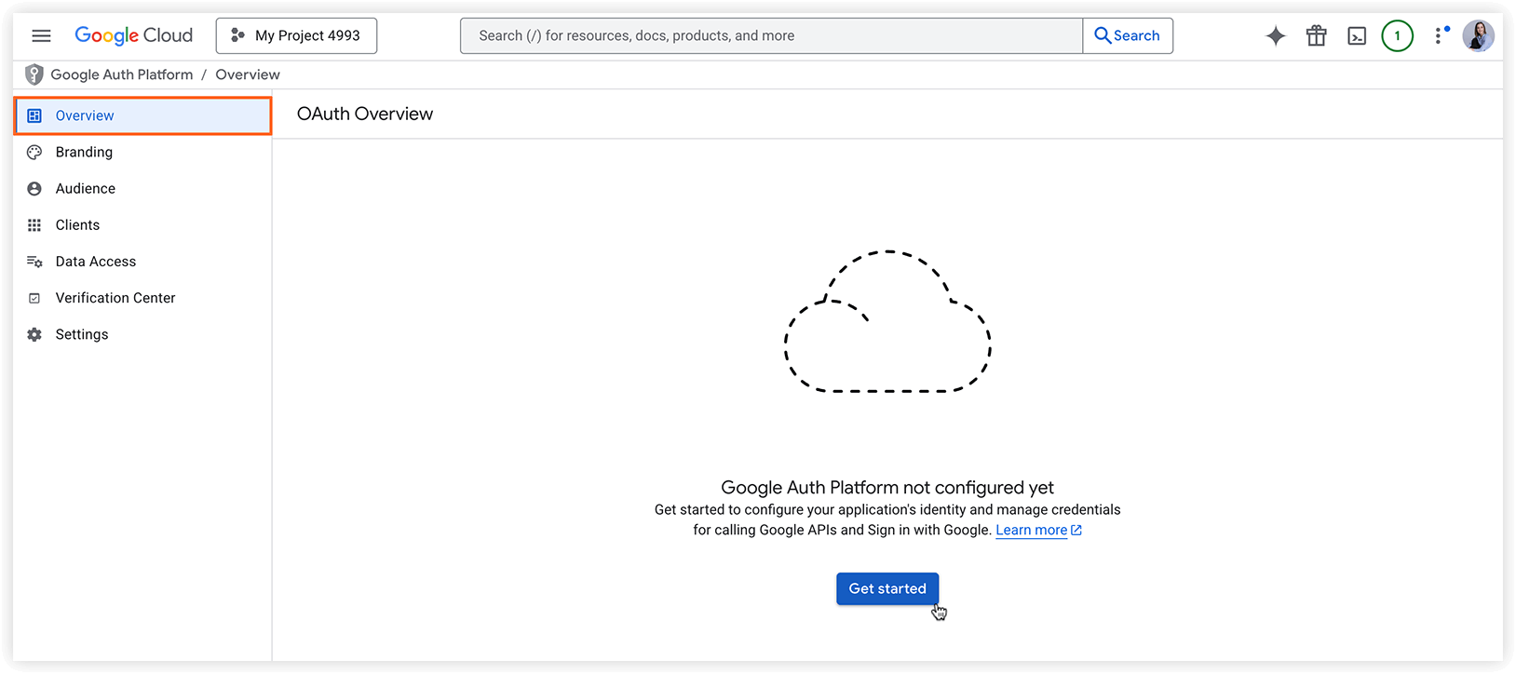Click the Overview dashboard icon
The image size is (1516, 674).
point(34,115)
